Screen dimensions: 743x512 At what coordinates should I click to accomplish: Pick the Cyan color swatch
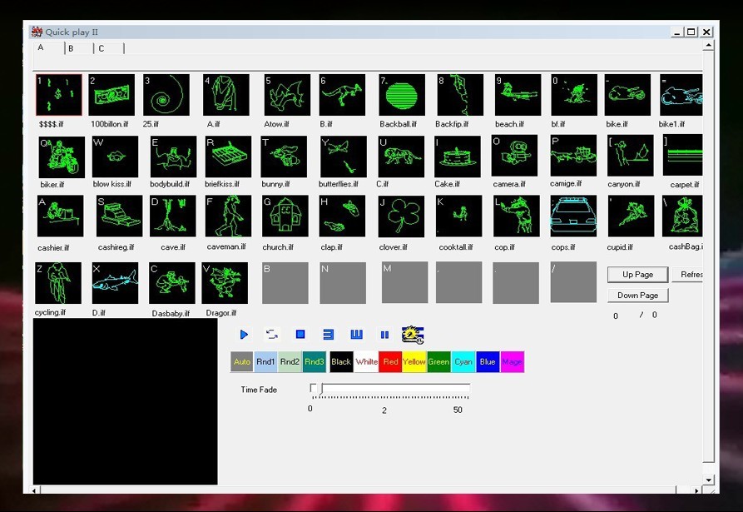(x=463, y=362)
